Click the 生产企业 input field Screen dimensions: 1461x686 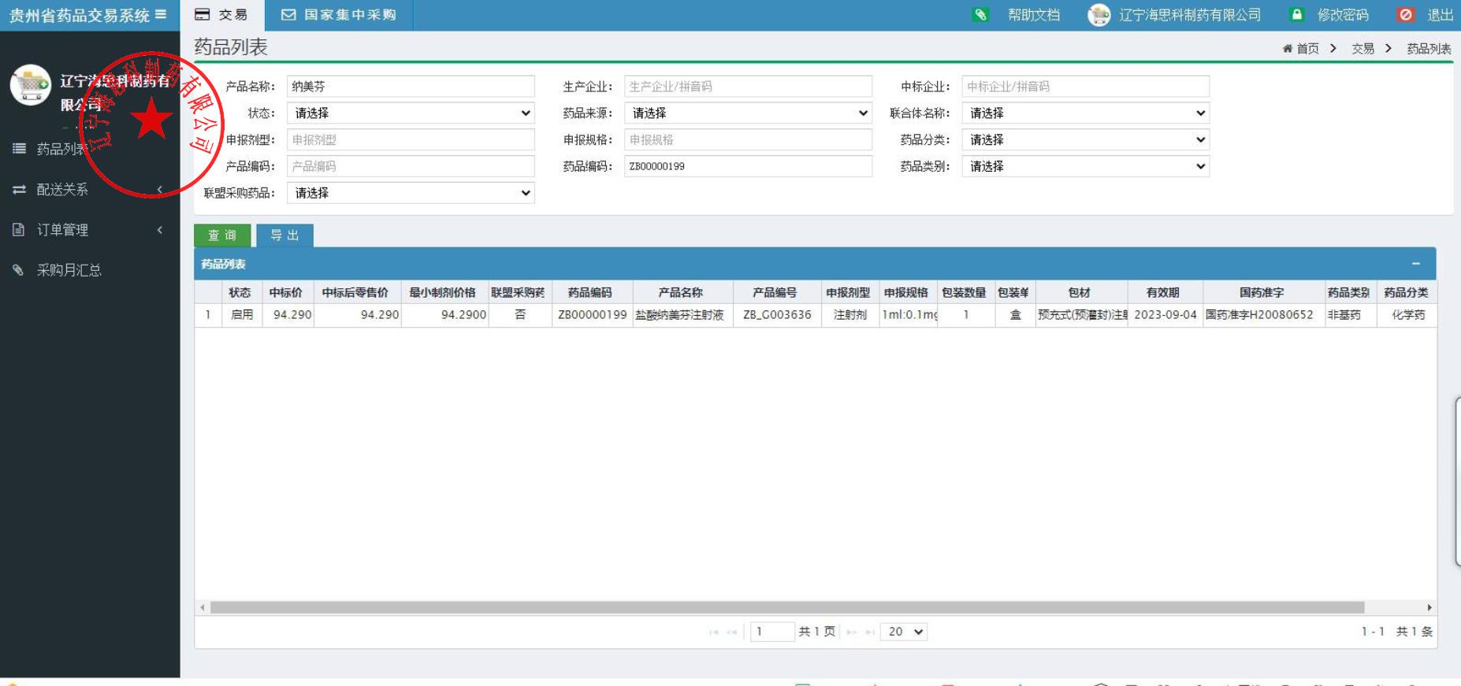[x=748, y=87]
